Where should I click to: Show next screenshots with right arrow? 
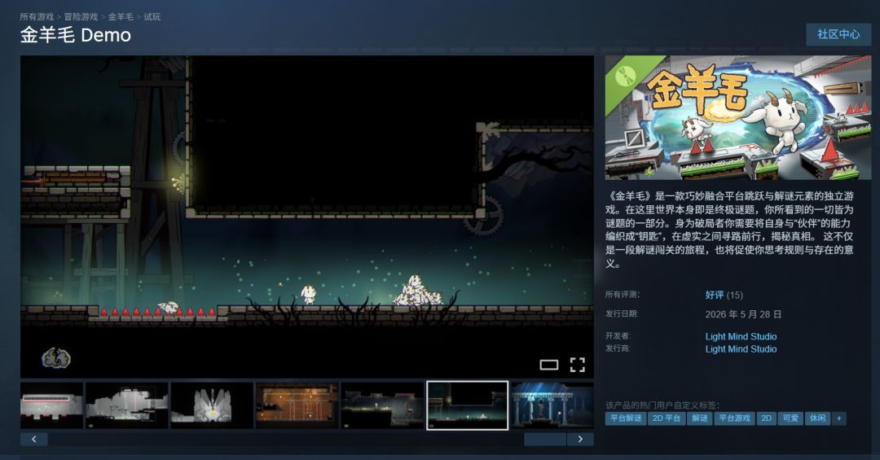pyautogui.click(x=580, y=439)
